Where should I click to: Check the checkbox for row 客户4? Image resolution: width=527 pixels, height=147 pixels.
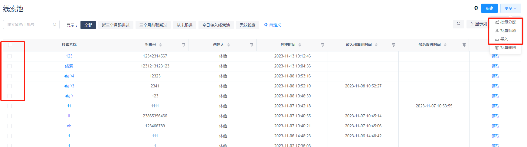pos(10,76)
